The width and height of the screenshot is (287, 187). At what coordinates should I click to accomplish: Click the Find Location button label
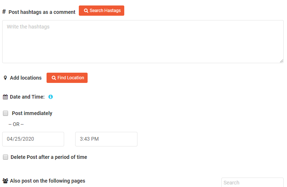coord(71,78)
